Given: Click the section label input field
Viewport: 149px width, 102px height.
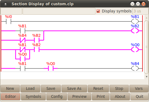Looking at the screenshot, I should coord(11,11).
